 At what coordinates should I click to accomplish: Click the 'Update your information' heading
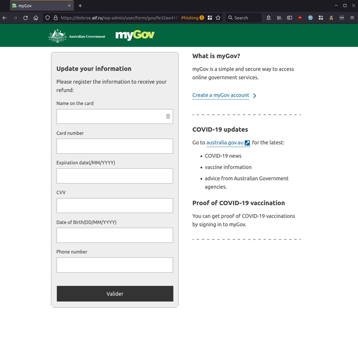(94, 69)
